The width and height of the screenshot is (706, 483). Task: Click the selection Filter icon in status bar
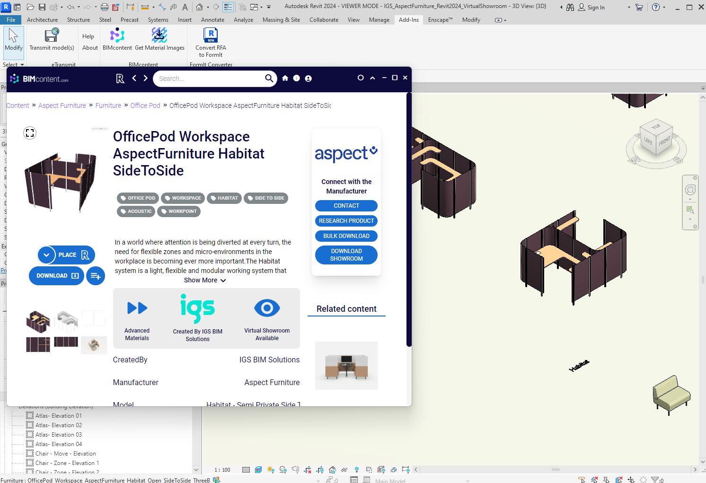click(x=655, y=480)
